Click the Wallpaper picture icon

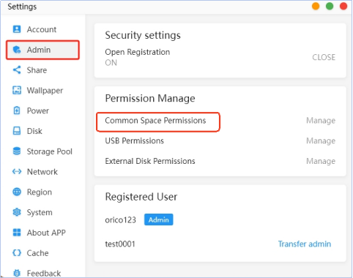click(x=17, y=90)
